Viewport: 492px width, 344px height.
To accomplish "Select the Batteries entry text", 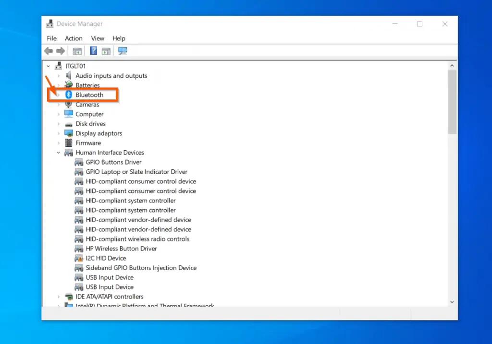I will click(x=87, y=85).
